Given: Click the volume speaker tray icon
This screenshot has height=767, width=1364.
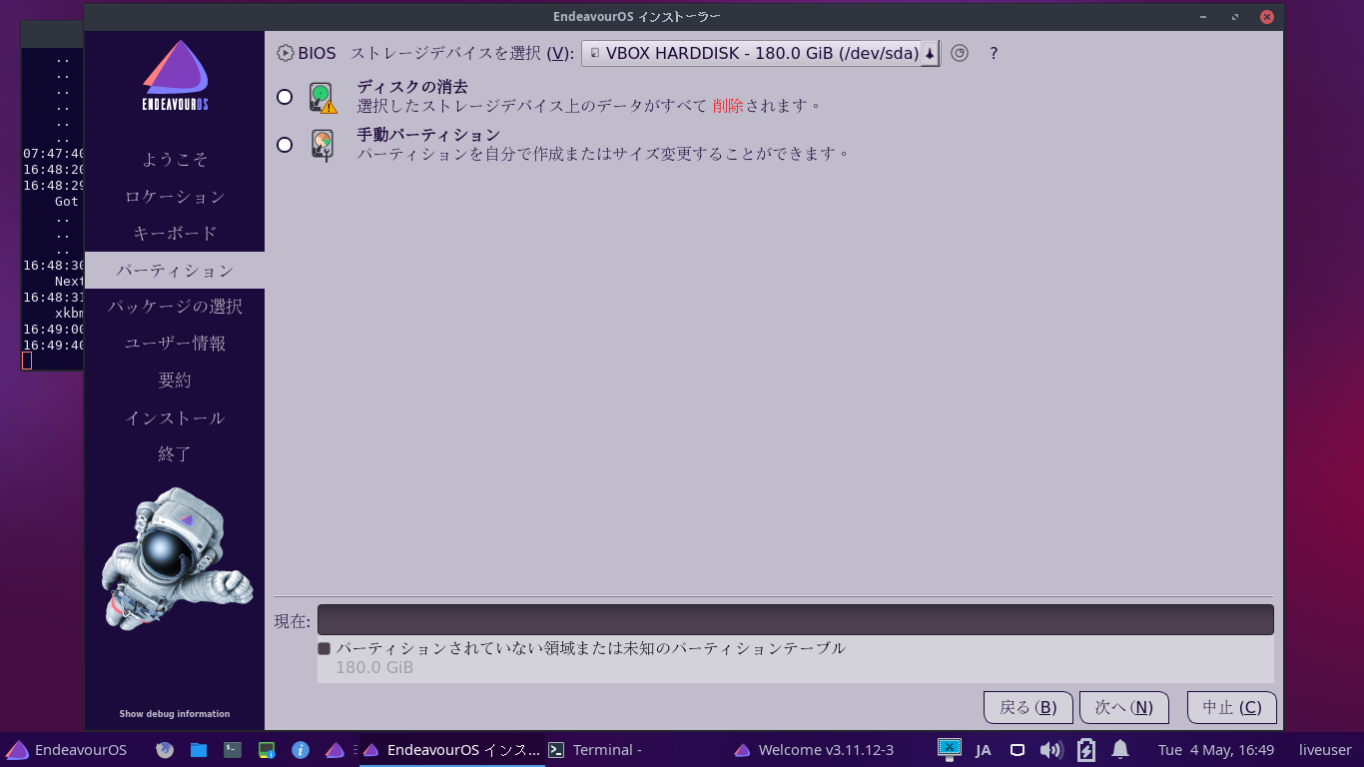Looking at the screenshot, I should coord(1050,750).
